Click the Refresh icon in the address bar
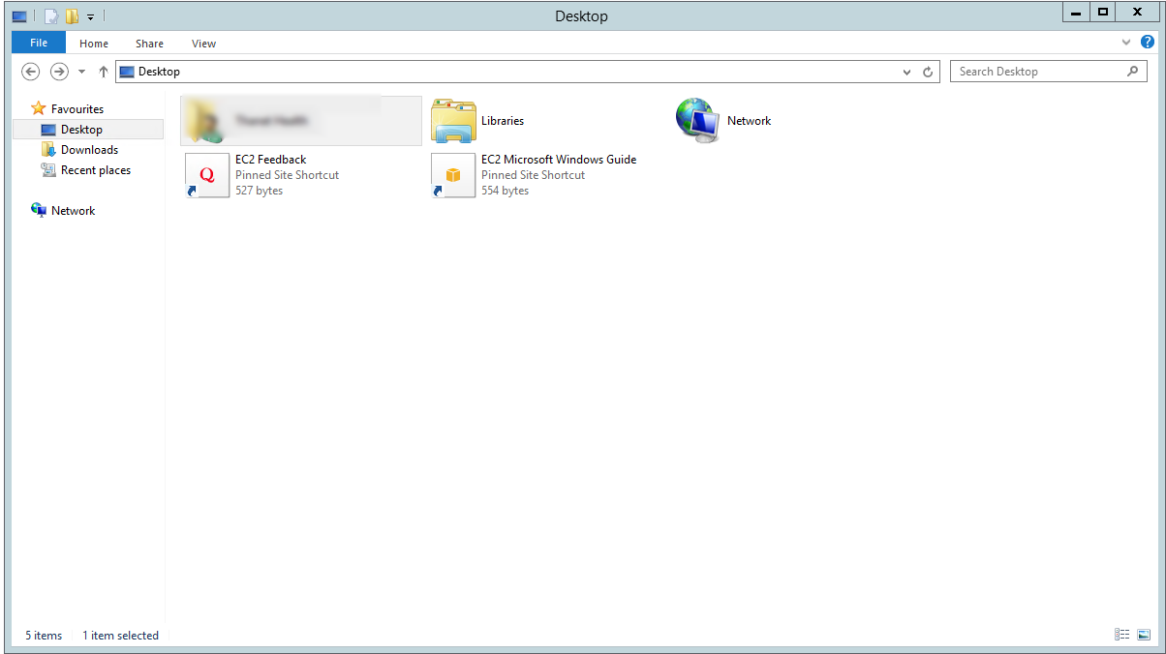This screenshot has height=654, width=1166. pos(928,71)
